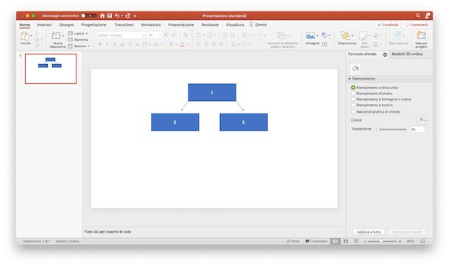Open the Visualizza ribbon tab
The width and height of the screenshot is (449, 266).
(x=235, y=25)
